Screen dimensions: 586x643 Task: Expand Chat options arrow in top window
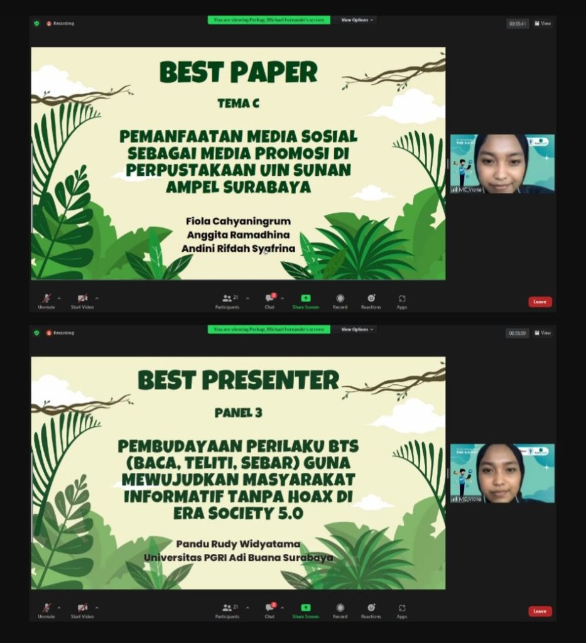click(282, 298)
